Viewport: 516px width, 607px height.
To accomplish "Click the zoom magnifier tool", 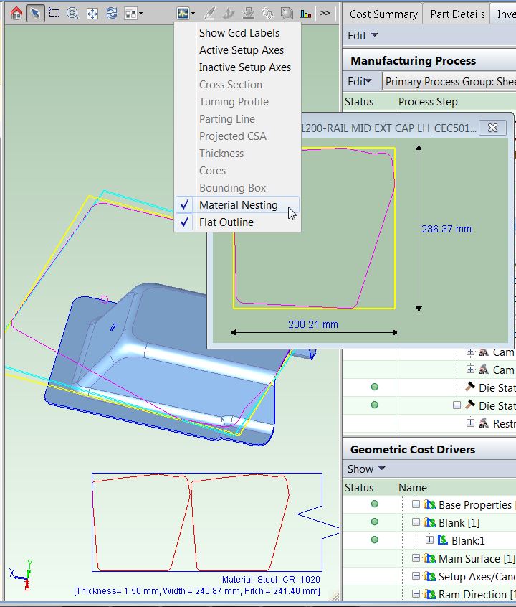I will pos(72,13).
